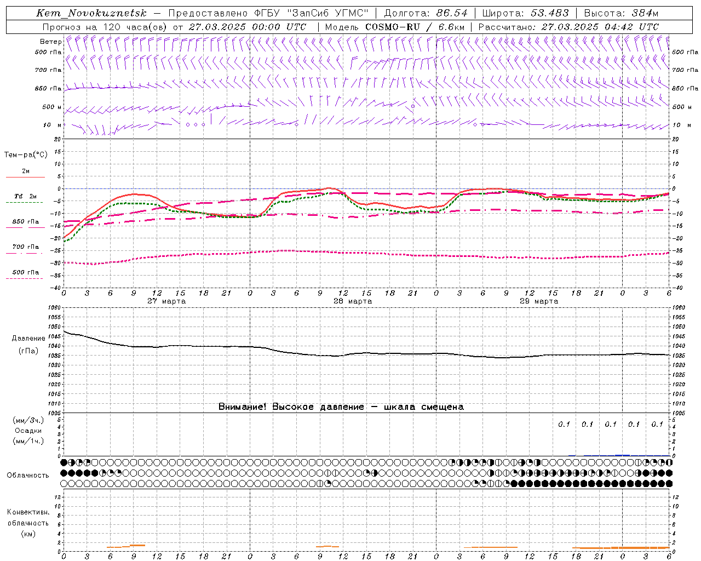The width and height of the screenshot is (701, 561).
Task: Select the 2м temperature legend entry
Action: click(26, 171)
